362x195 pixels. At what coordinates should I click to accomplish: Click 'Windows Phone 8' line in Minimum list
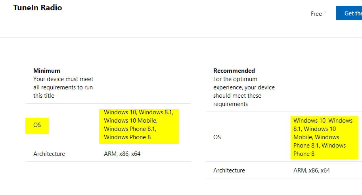(127, 137)
